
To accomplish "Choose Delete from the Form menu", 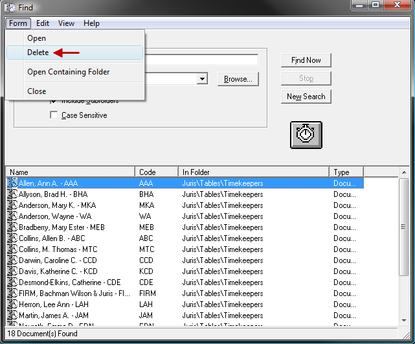I will point(38,52).
